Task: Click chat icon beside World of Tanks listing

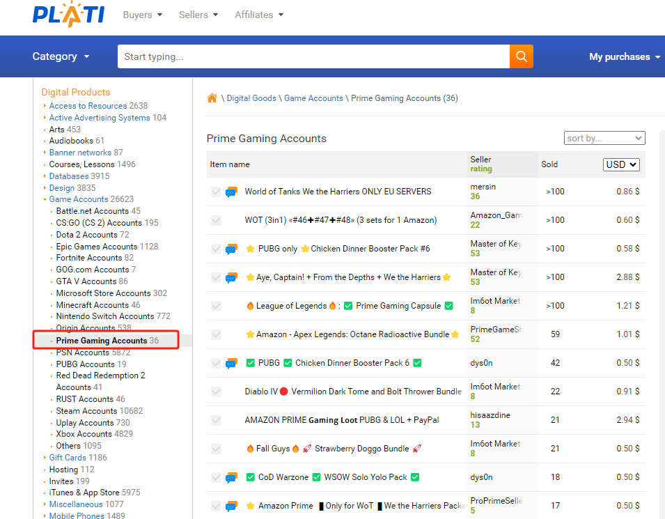Action: [x=231, y=192]
